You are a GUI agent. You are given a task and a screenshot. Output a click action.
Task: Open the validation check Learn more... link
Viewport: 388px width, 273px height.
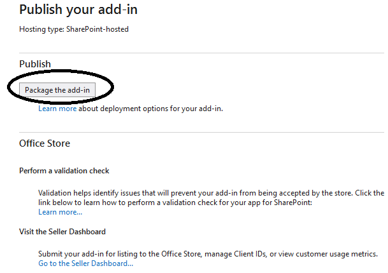coord(60,212)
